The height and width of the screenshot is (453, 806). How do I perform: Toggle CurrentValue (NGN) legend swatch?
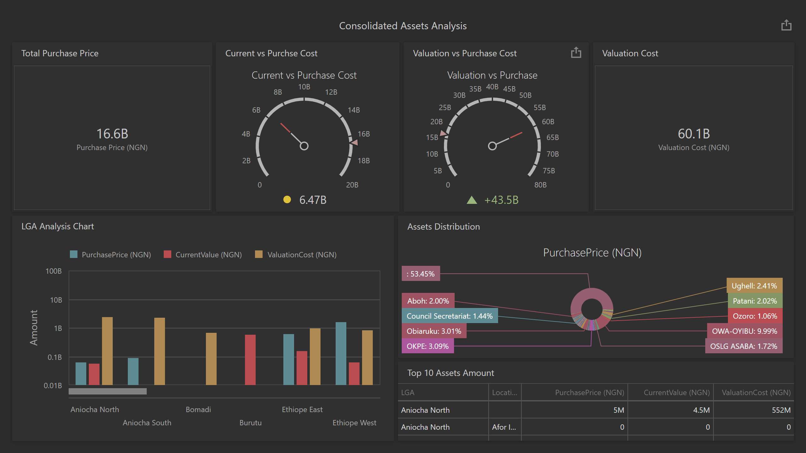[x=167, y=254]
